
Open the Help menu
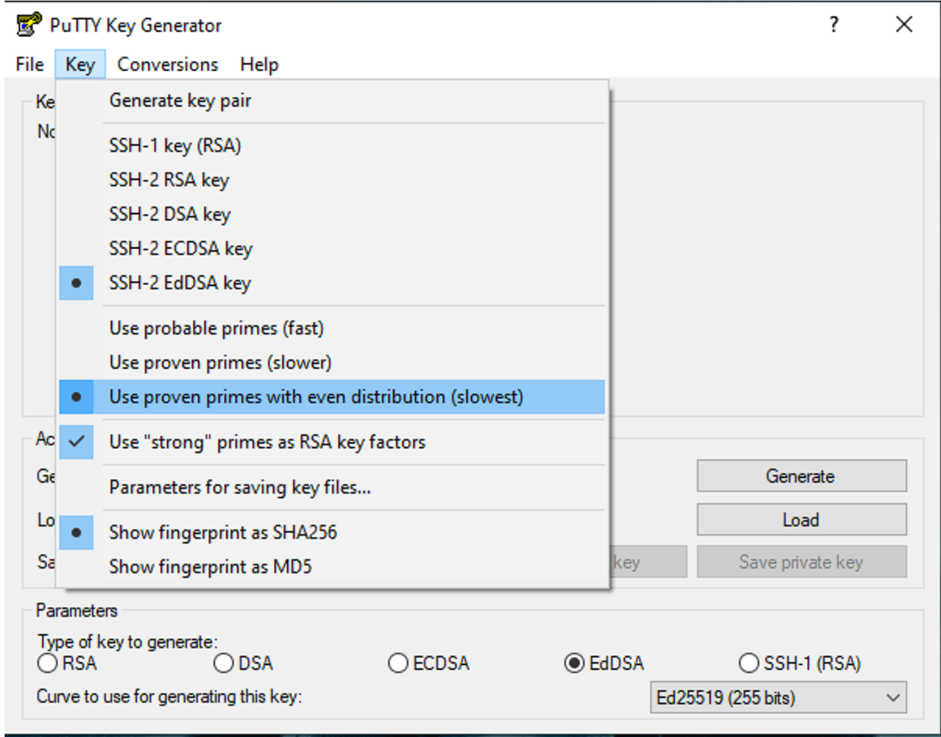[259, 65]
